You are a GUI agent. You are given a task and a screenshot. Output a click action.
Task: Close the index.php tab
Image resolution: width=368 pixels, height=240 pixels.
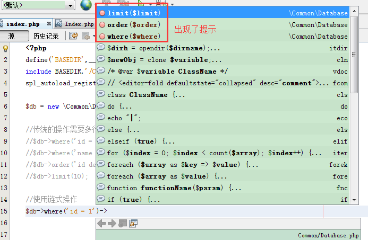pos(49,24)
